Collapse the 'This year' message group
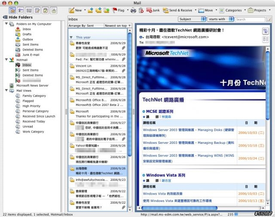Viewport: 275px width, 217px height. tap(71, 37)
